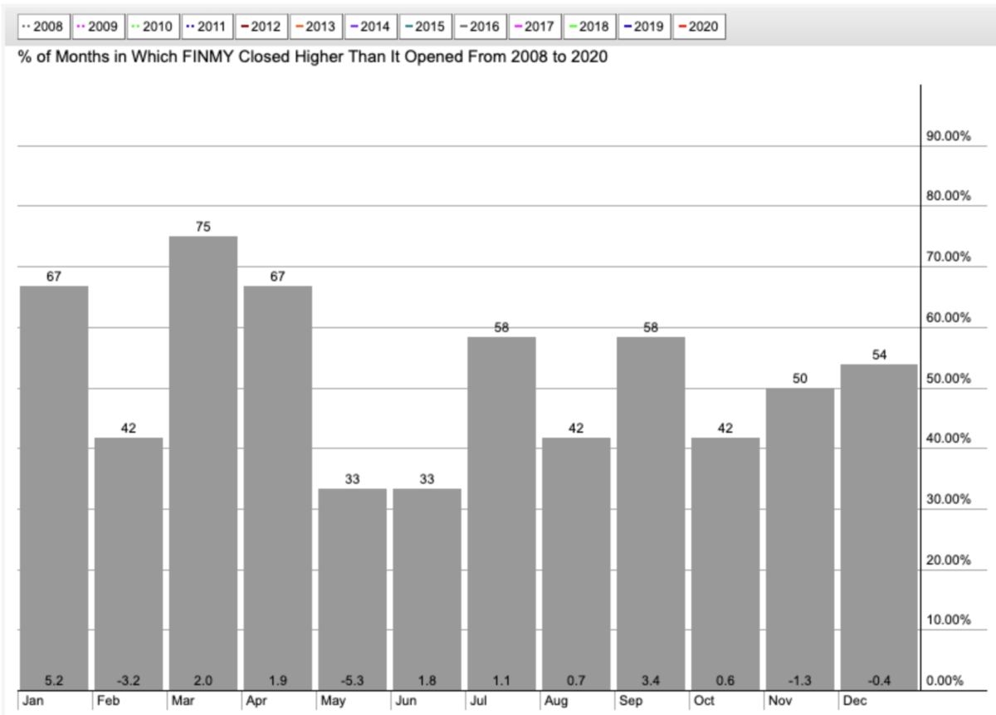Toggle the 2016 series legend
This screenshot has width=996, height=715.
(x=481, y=27)
